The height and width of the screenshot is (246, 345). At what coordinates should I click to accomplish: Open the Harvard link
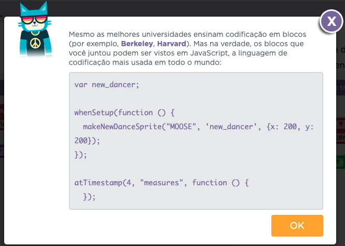coord(171,43)
